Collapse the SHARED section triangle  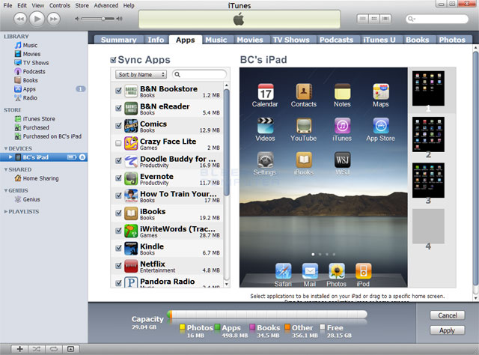click(6, 169)
